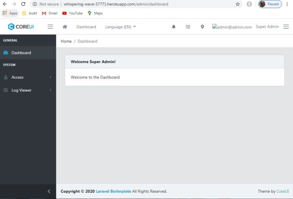
Task: Open CoreUI footer theme link
Action: (283, 191)
